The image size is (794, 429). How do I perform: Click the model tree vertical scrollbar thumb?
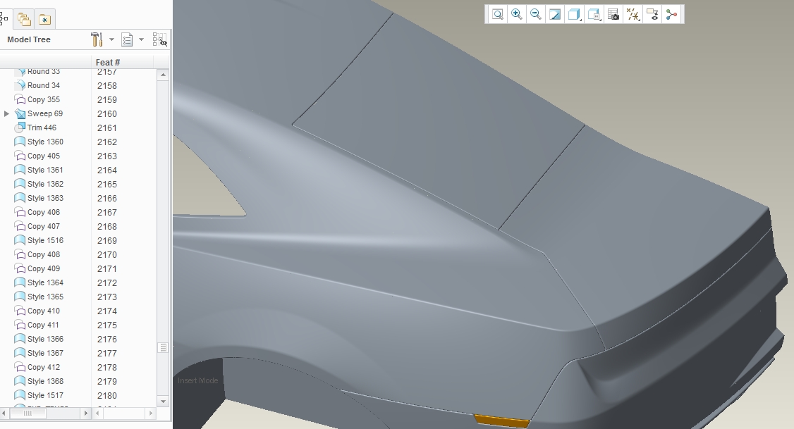[x=163, y=347]
